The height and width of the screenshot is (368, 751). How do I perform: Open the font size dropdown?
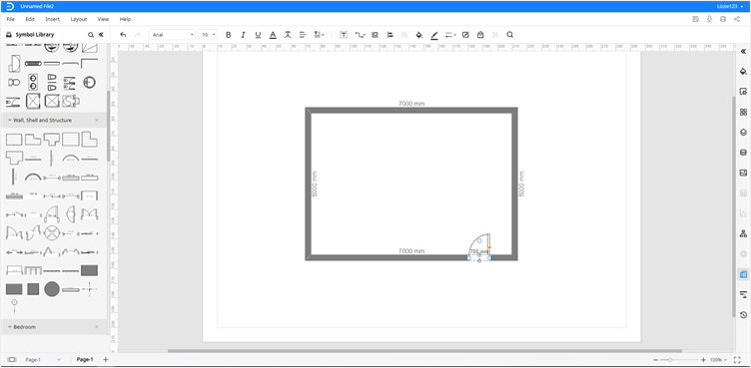tap(208, 35)
